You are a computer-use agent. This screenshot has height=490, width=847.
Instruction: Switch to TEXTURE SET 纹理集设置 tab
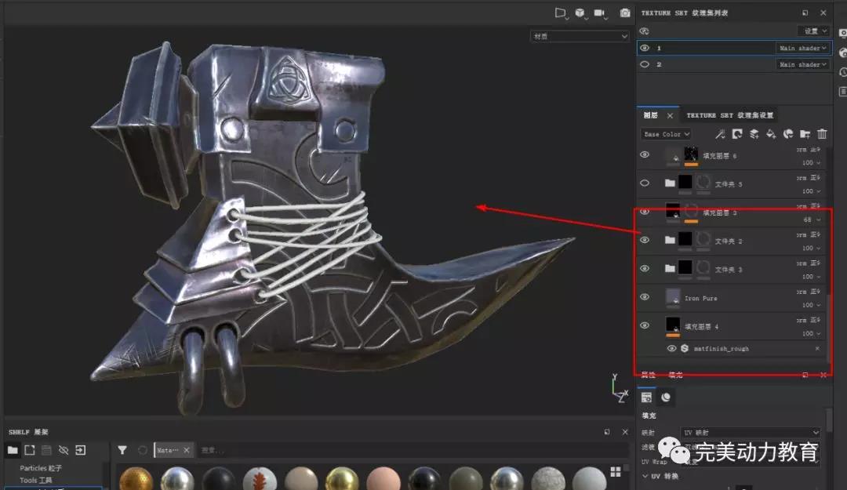(x=729, y=115)
